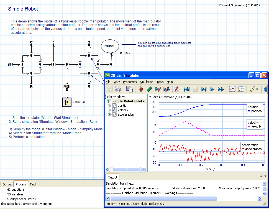Open Plot Properties graph-with-pencil icon
The height and width of the screenshot is (209, 269).
[x=175, y=89]
